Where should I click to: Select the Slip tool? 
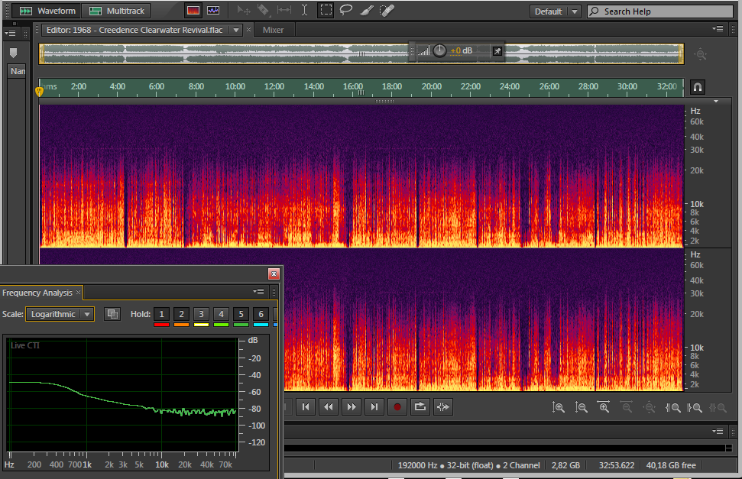(x=284, y=11)
